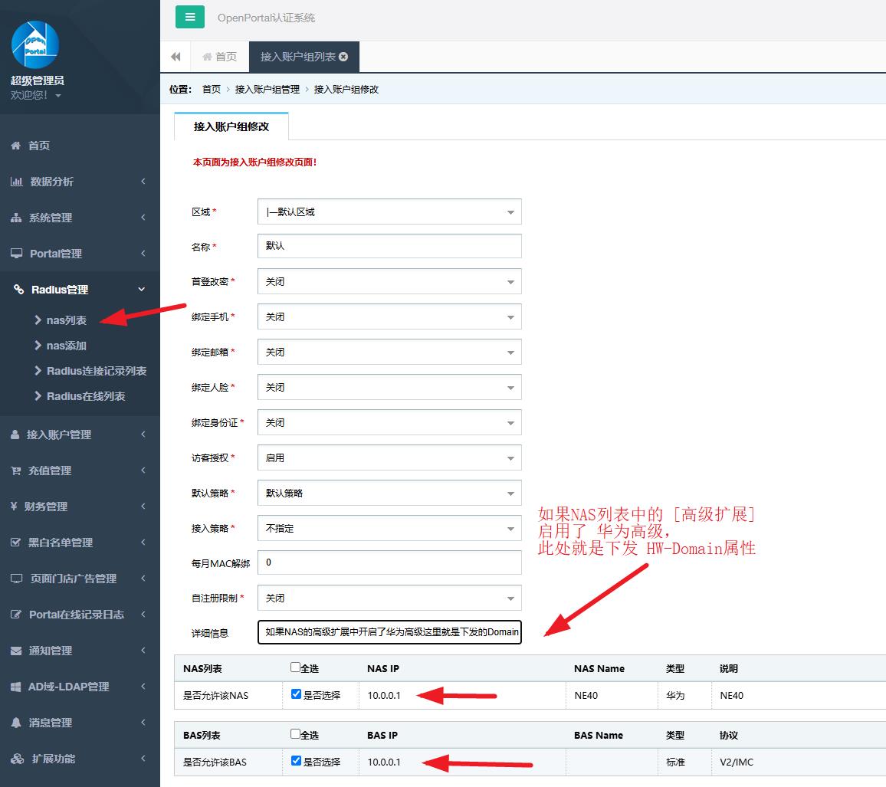The height and width of the screenshot is (787, 886).
Task: Click the check-square icon for 黑白名单管理
Action: (16, 543)
